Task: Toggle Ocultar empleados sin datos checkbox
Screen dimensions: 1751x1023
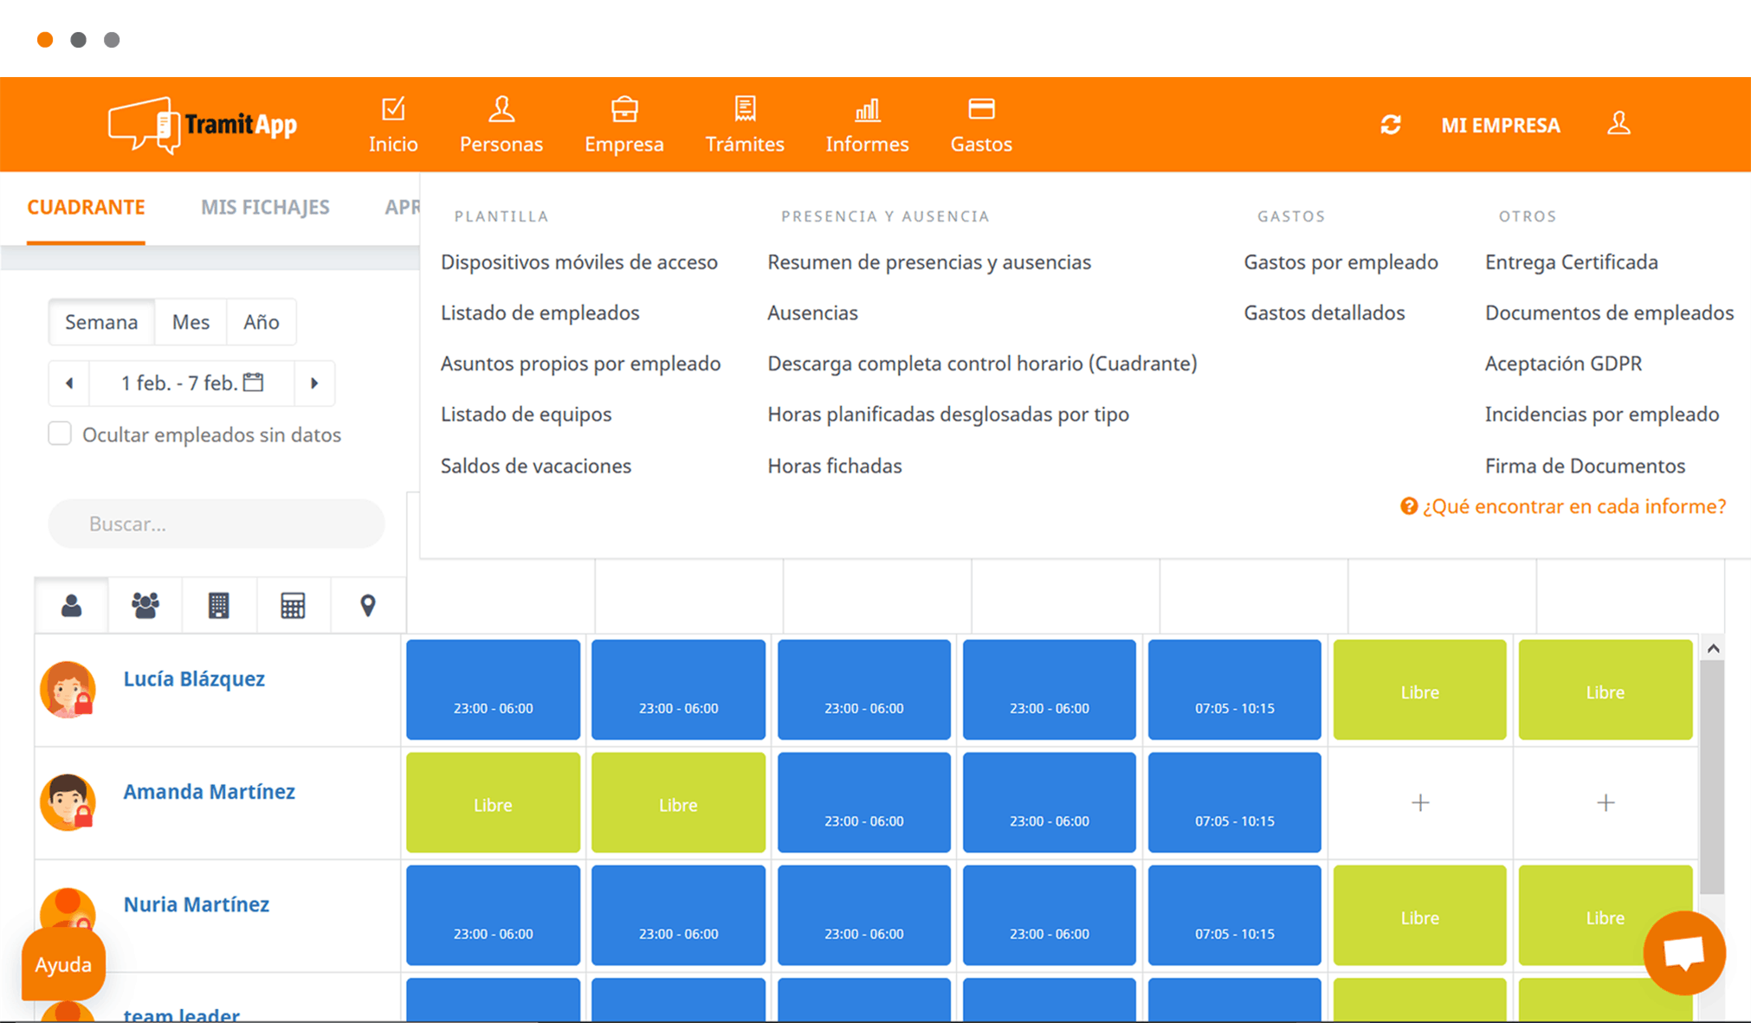Action: [60, 434]
